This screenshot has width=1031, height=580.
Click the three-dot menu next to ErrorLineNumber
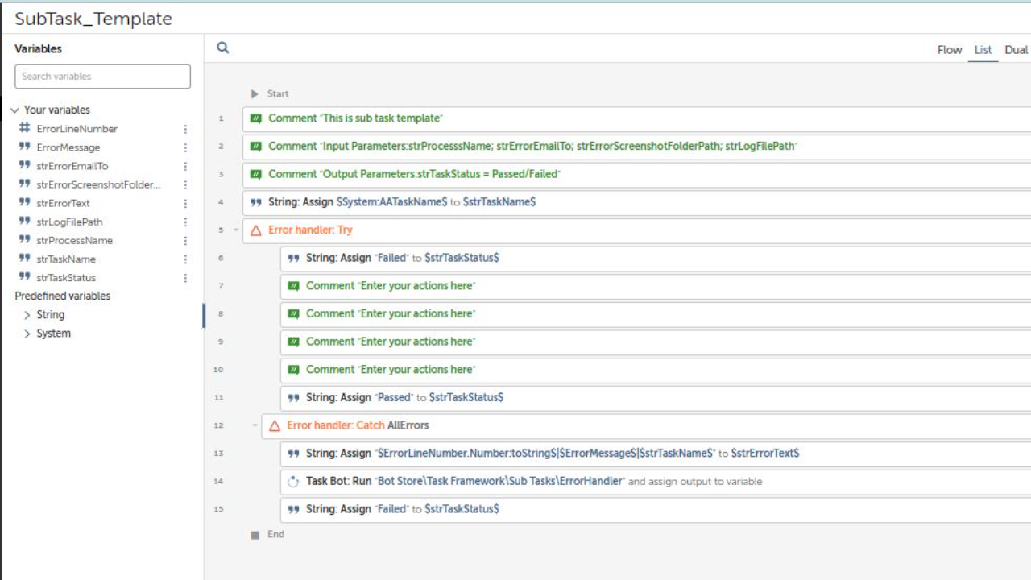(185, 129)
